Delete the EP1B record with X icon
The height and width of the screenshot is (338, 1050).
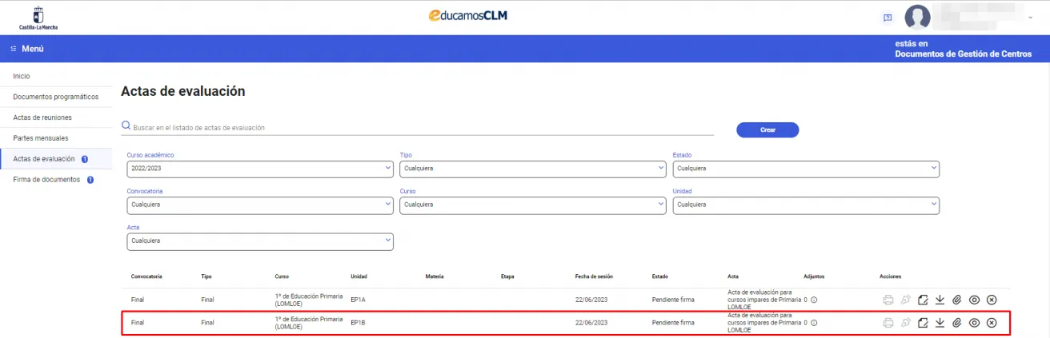(x=992, y=323)
